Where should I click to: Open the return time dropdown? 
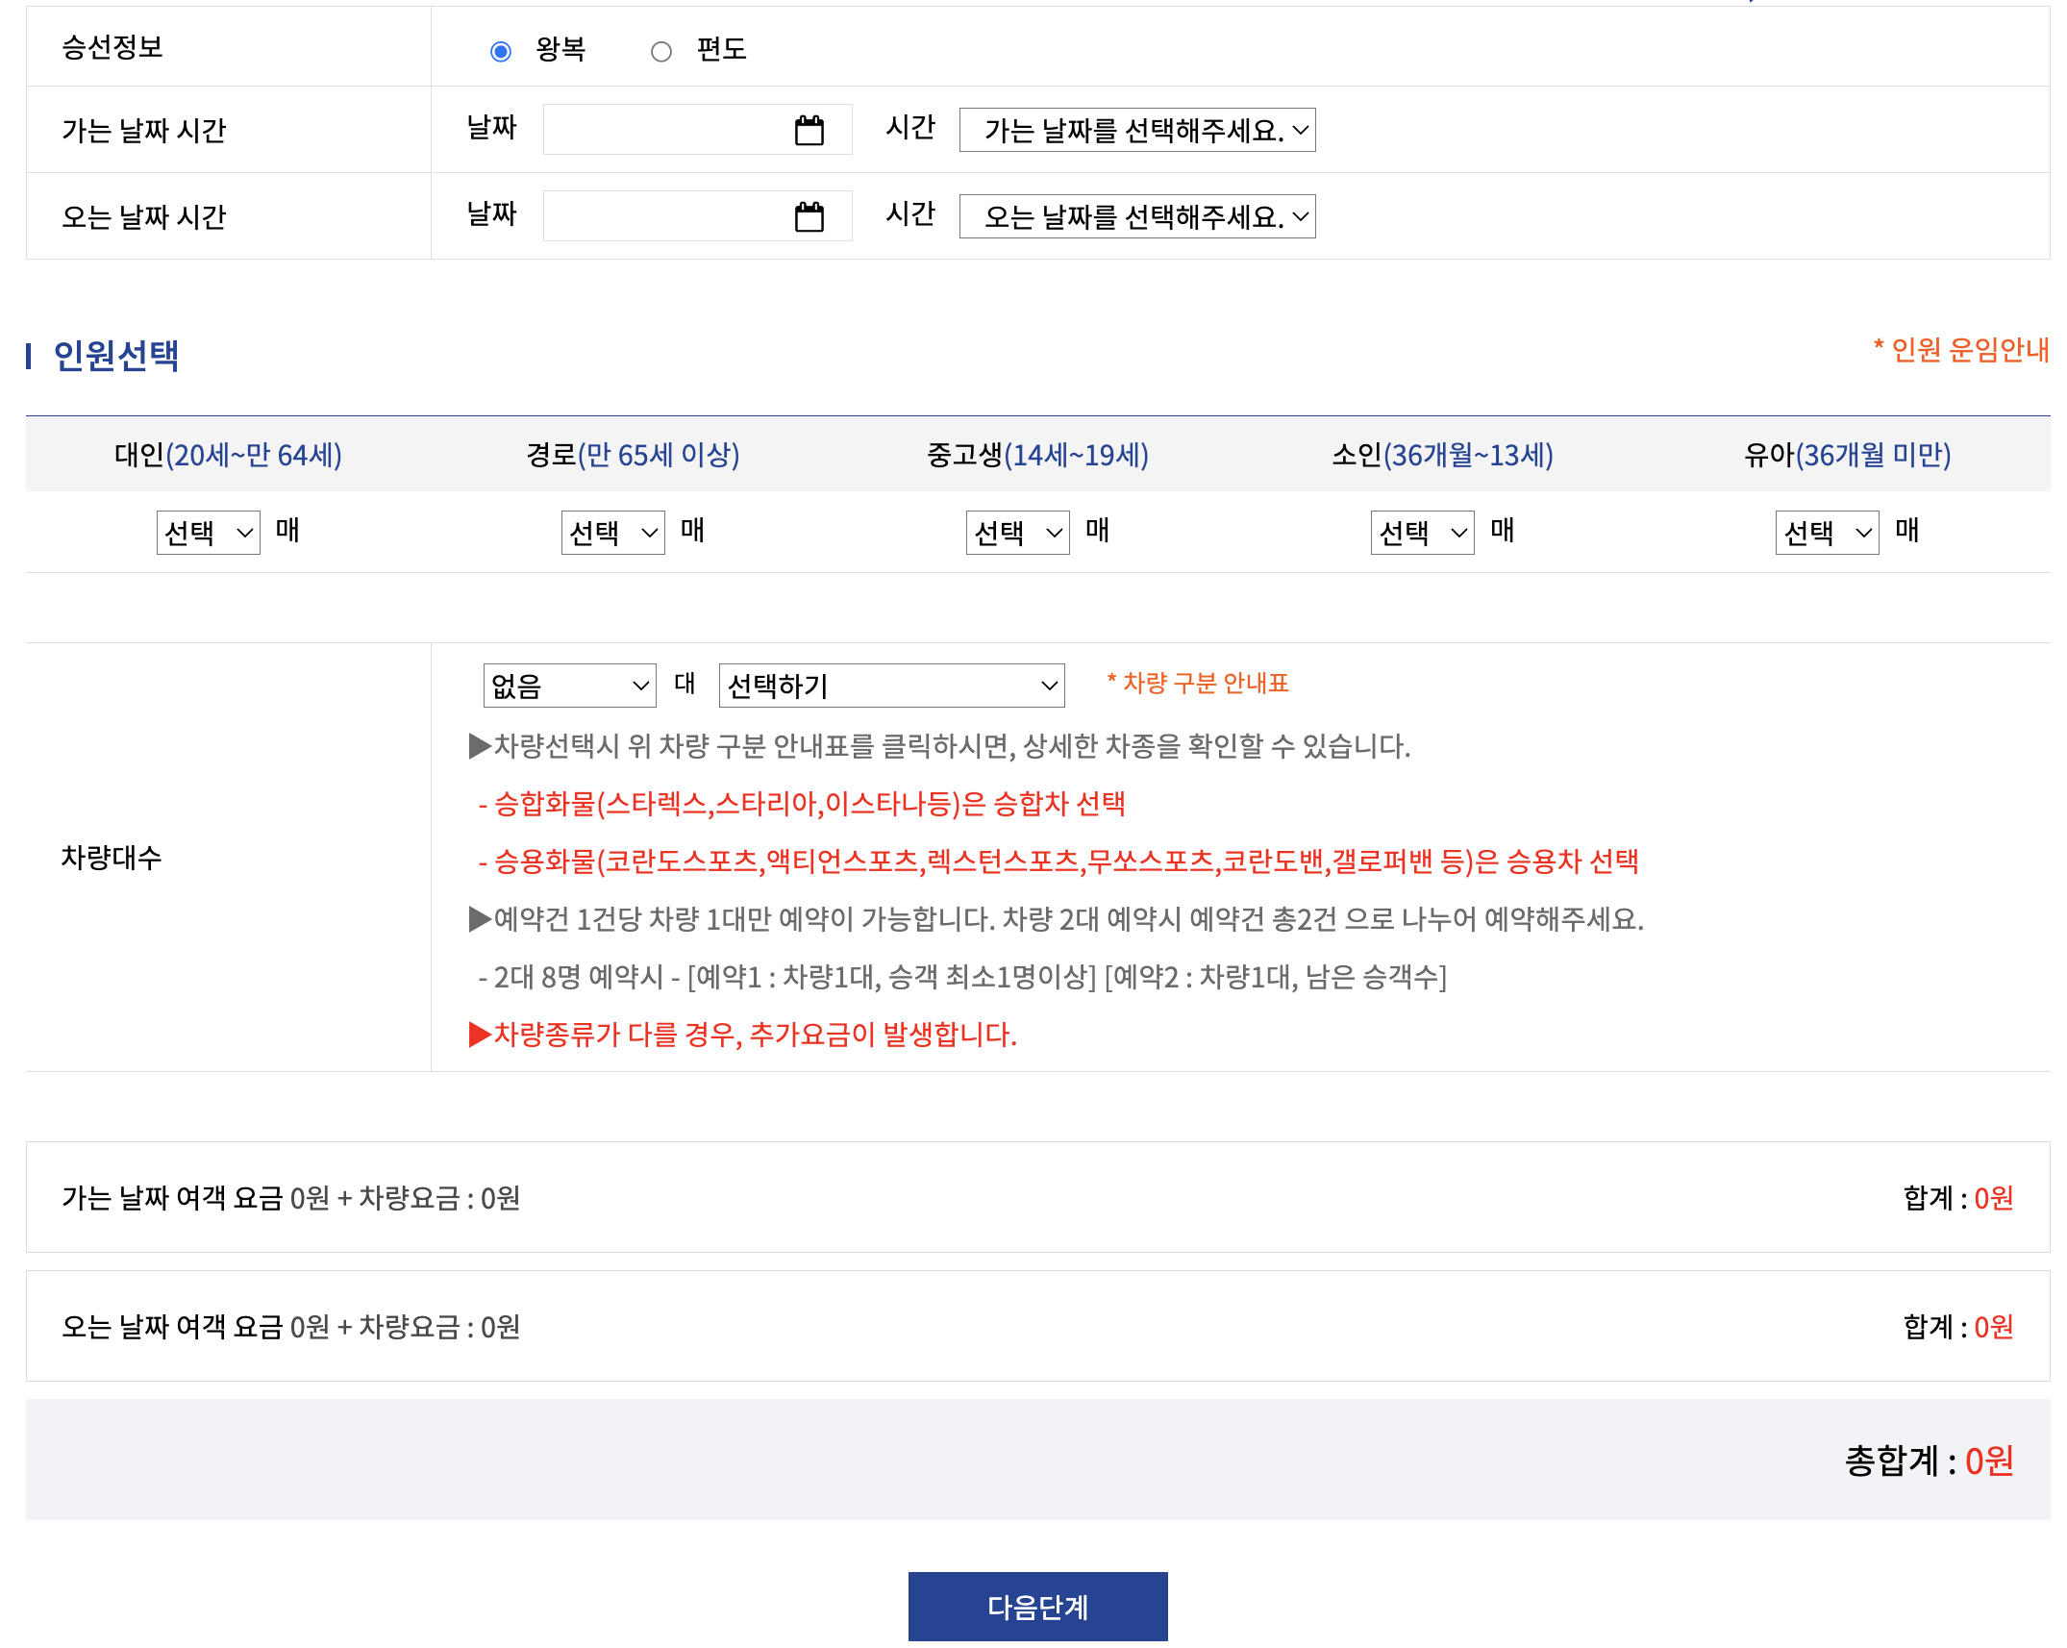click(x=1136, y=216)
